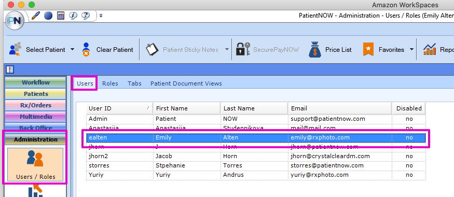Screen dimensions: 454x197
Task: Click the red exclamation alert icon
Action: click(9, 69)
